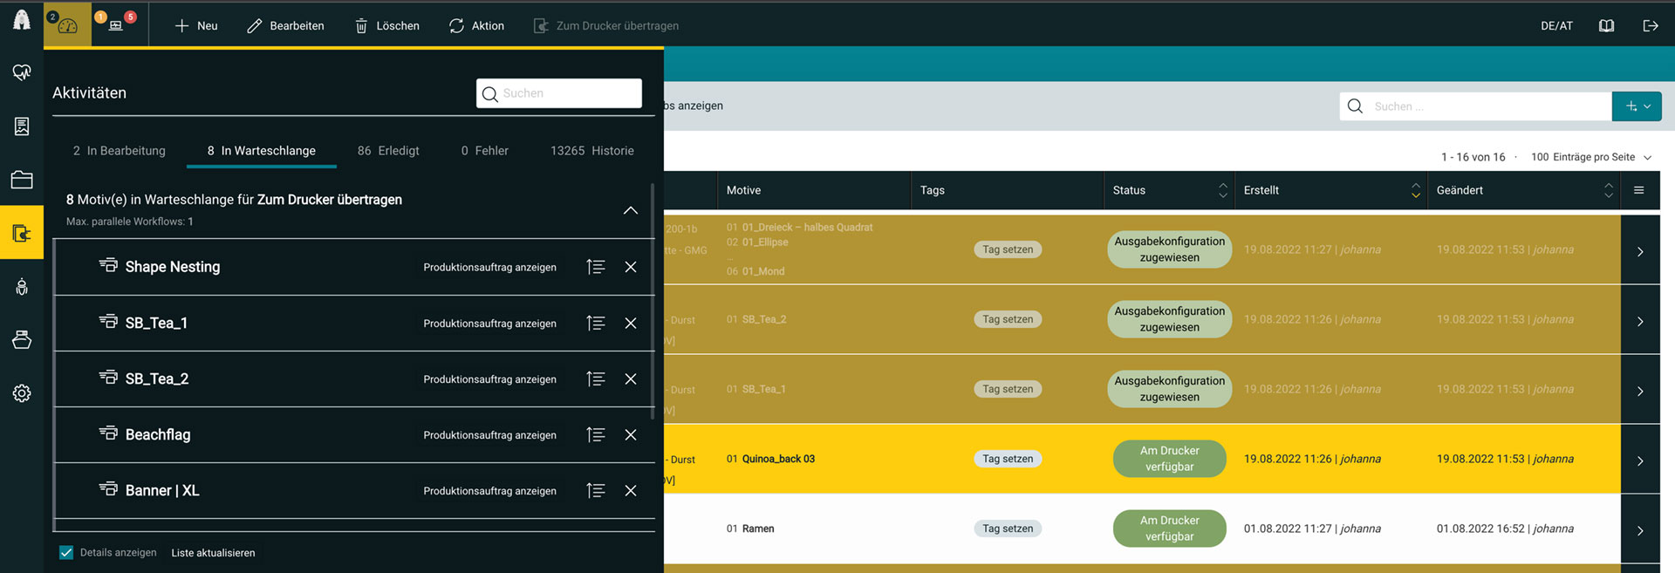This screenshot has height=573, width=1675.
Task: Sort the table by Status column
Action: (1222, 190)
